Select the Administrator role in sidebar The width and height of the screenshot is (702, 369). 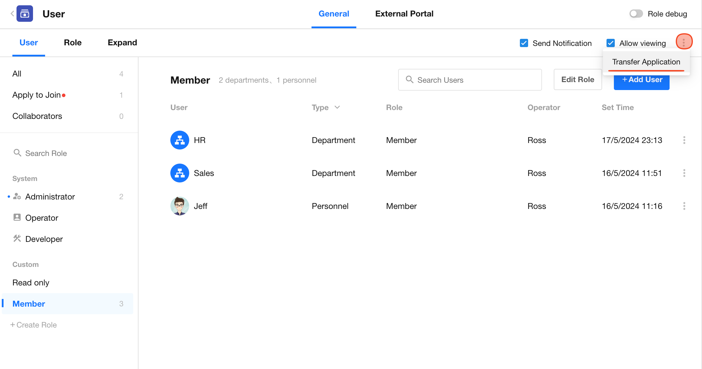click(50, 197)
